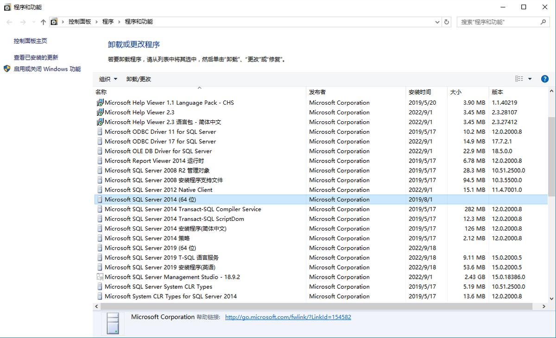This screenshot has width=556, height=338.
Task: Click the 2019/8/1 install date cell
Action: (421, 200)
